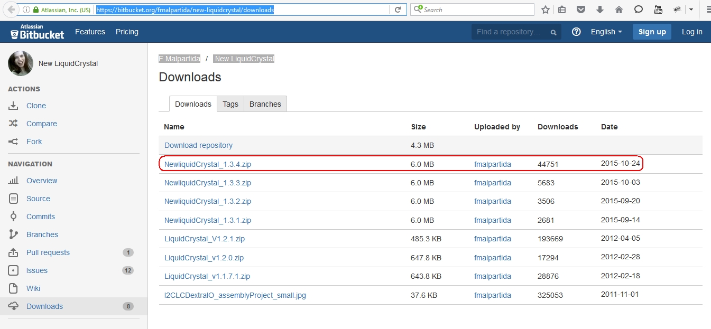711x329 pixels.
Task: Click the Fork icon in sidebar
Action: pos(13,142)
